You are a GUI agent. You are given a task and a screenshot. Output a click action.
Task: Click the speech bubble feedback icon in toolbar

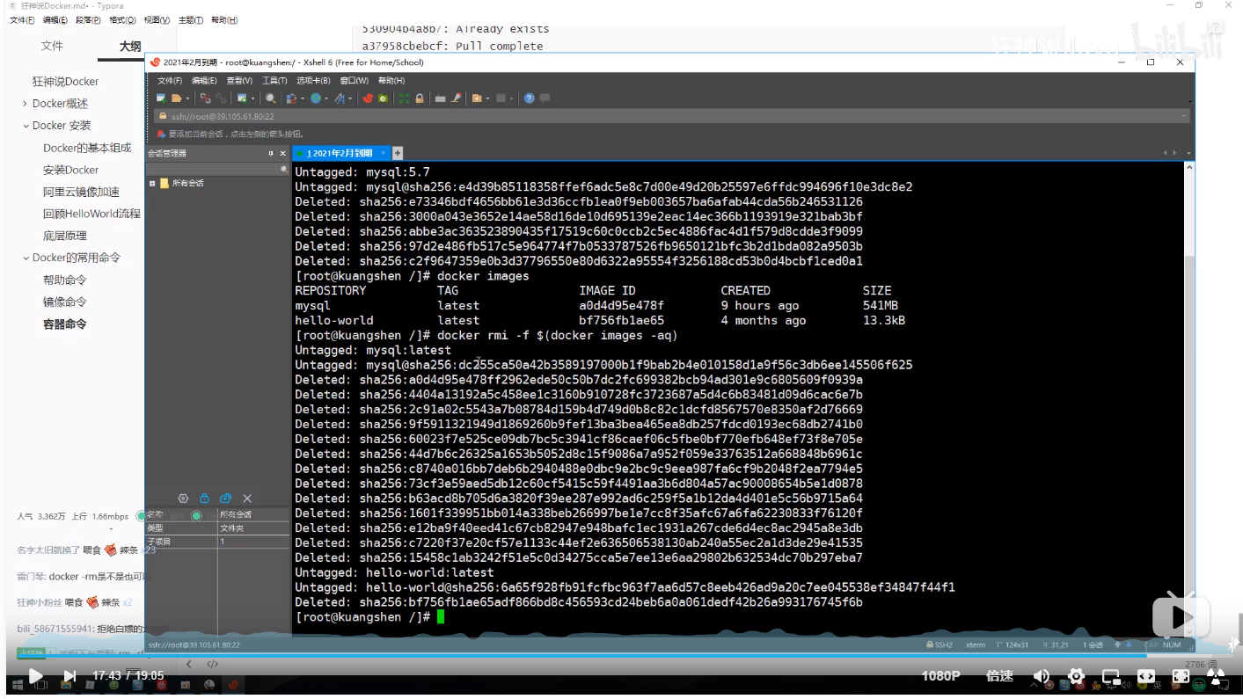[x=545, y=98]
